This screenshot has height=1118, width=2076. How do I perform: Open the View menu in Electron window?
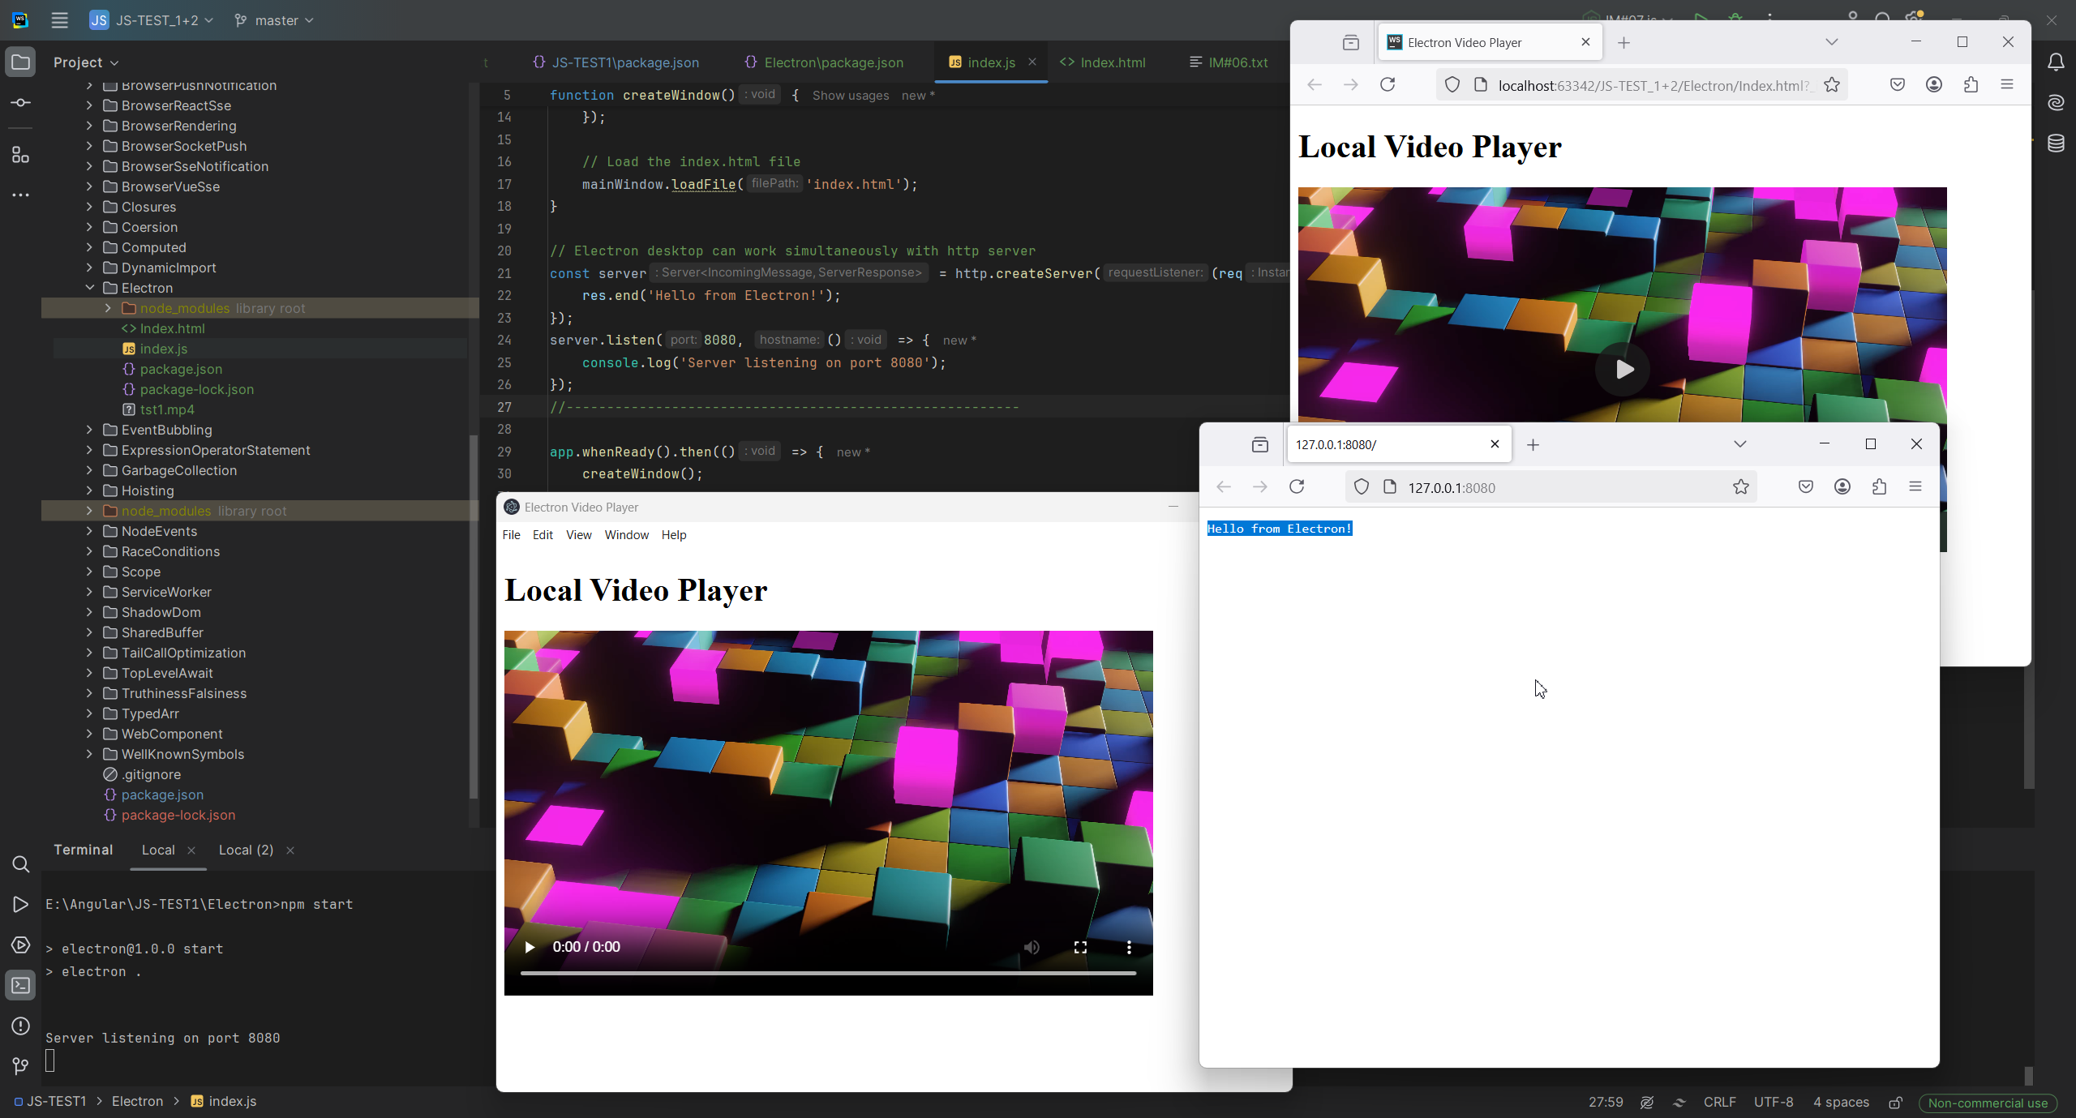578,535
